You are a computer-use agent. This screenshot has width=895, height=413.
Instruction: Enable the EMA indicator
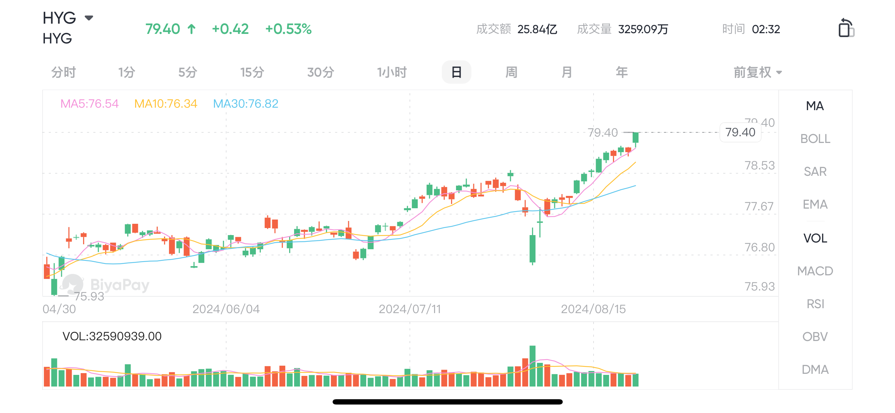[x=815, y=204]
